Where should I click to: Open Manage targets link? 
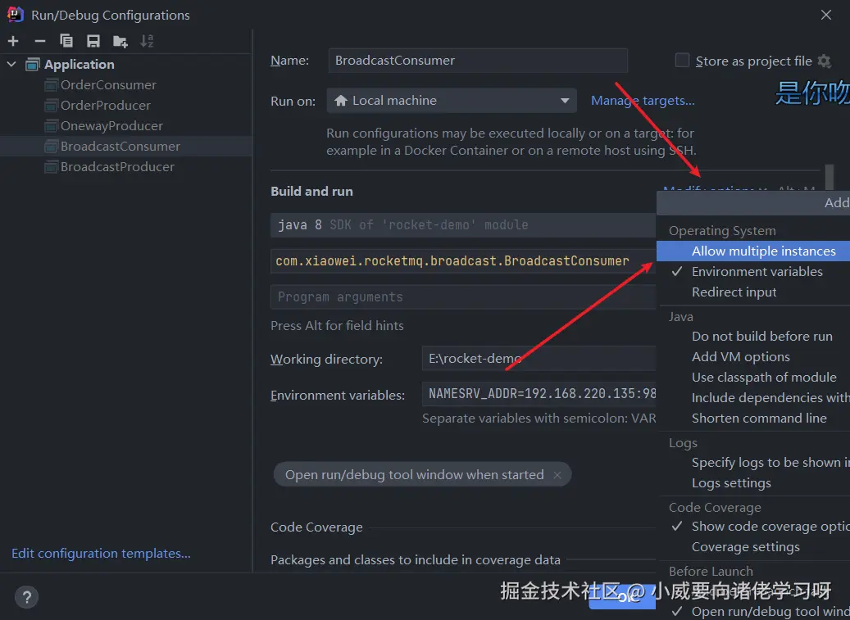tap(643, 101)
